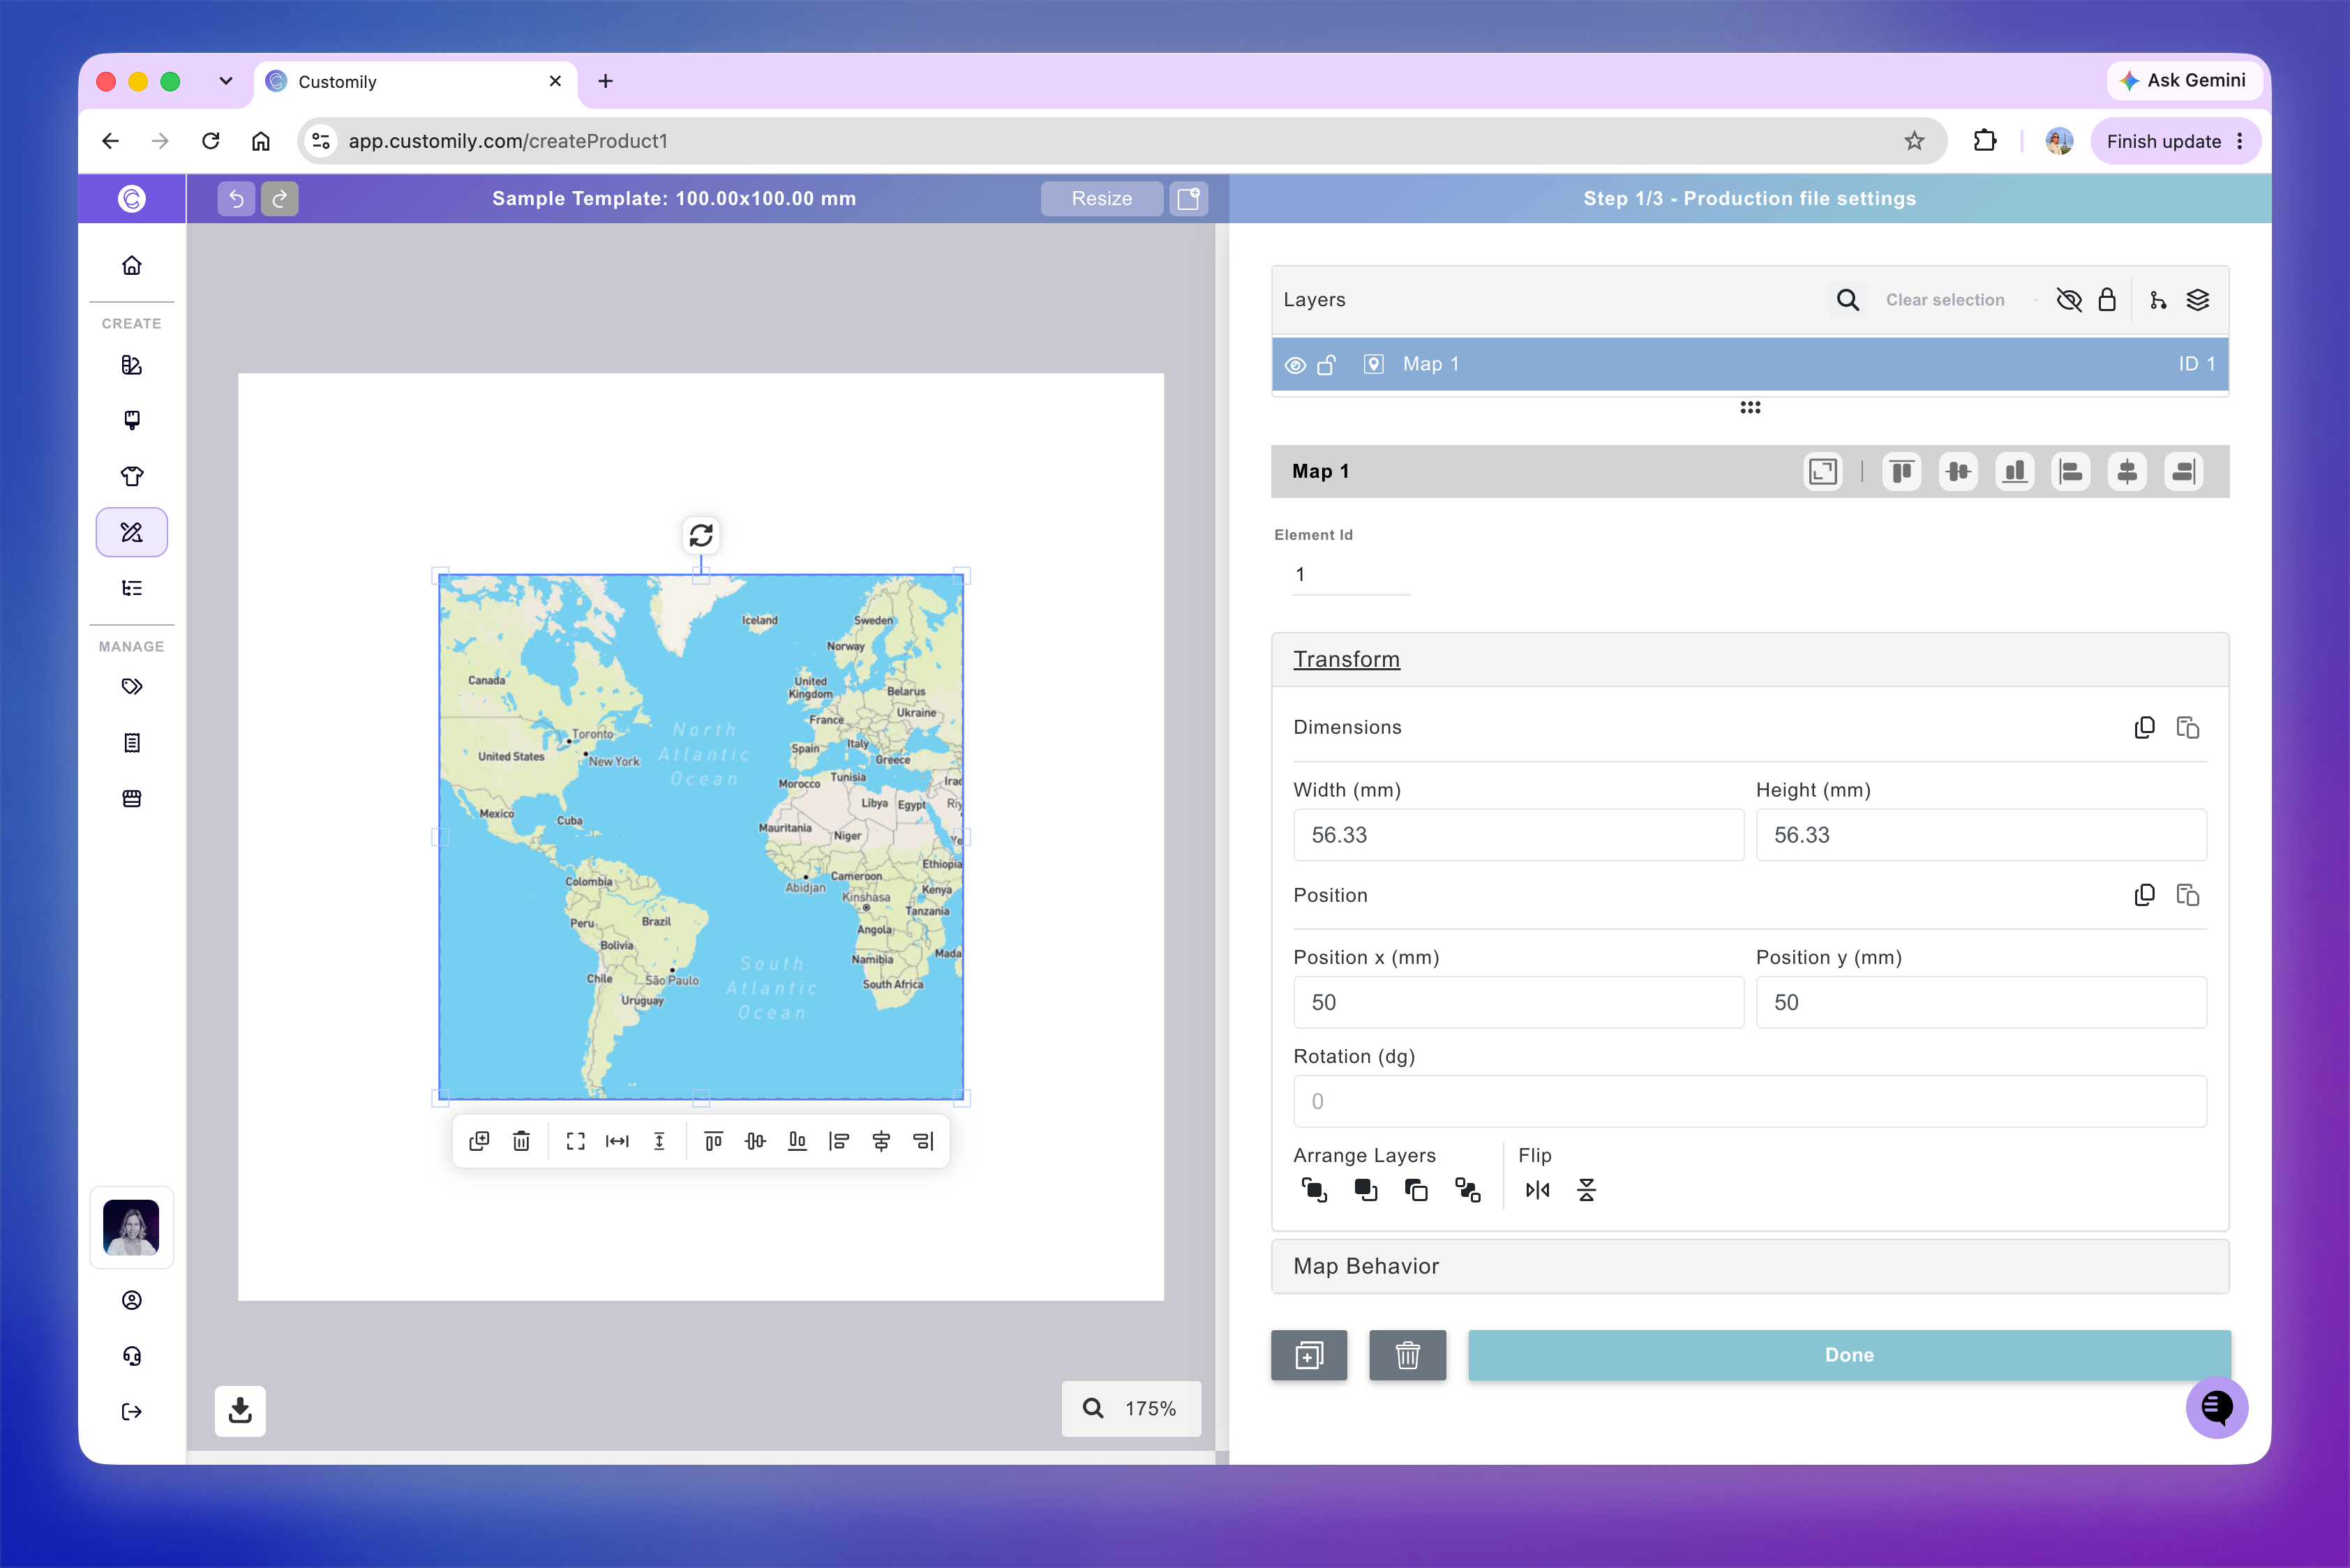Toggle visibility eye on Map 1 layer
Image resolution: width=2350 pixels, height=1568 pixels.
(x=1294, y=365)
